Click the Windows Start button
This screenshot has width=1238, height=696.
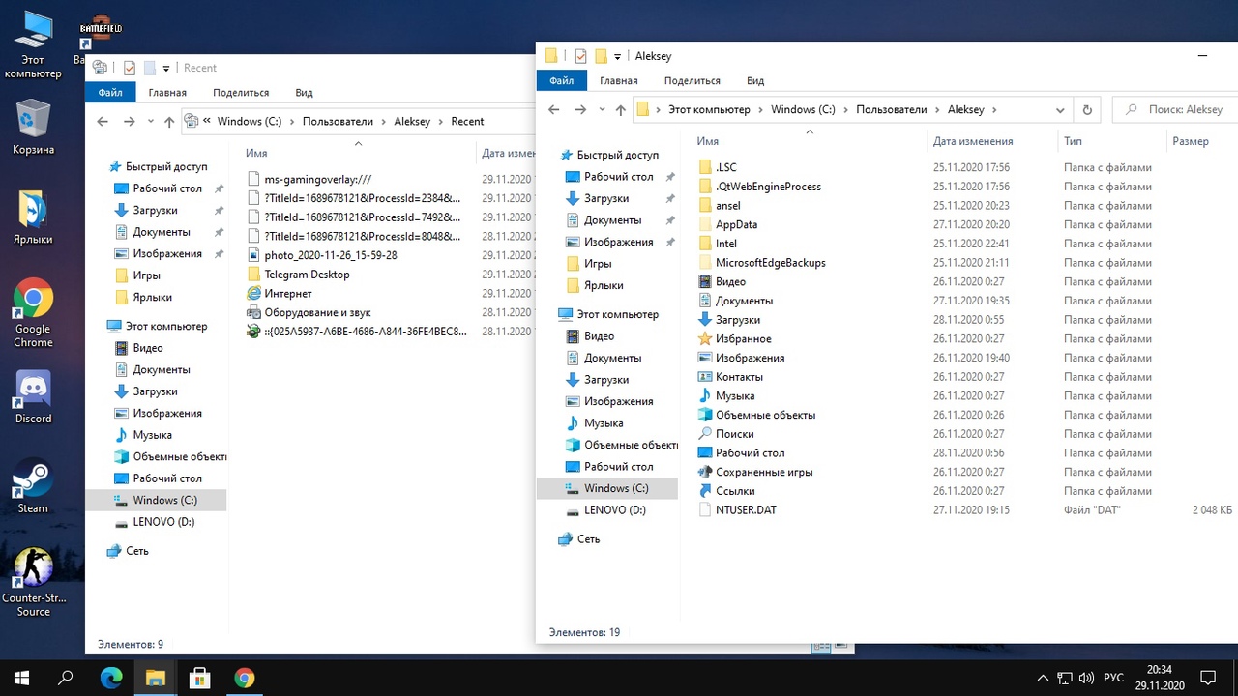pyautogui.click(x=21, y=678)
